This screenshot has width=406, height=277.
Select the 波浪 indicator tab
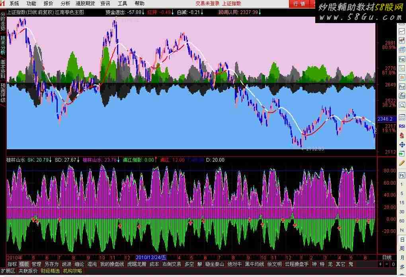click(66, 264)
